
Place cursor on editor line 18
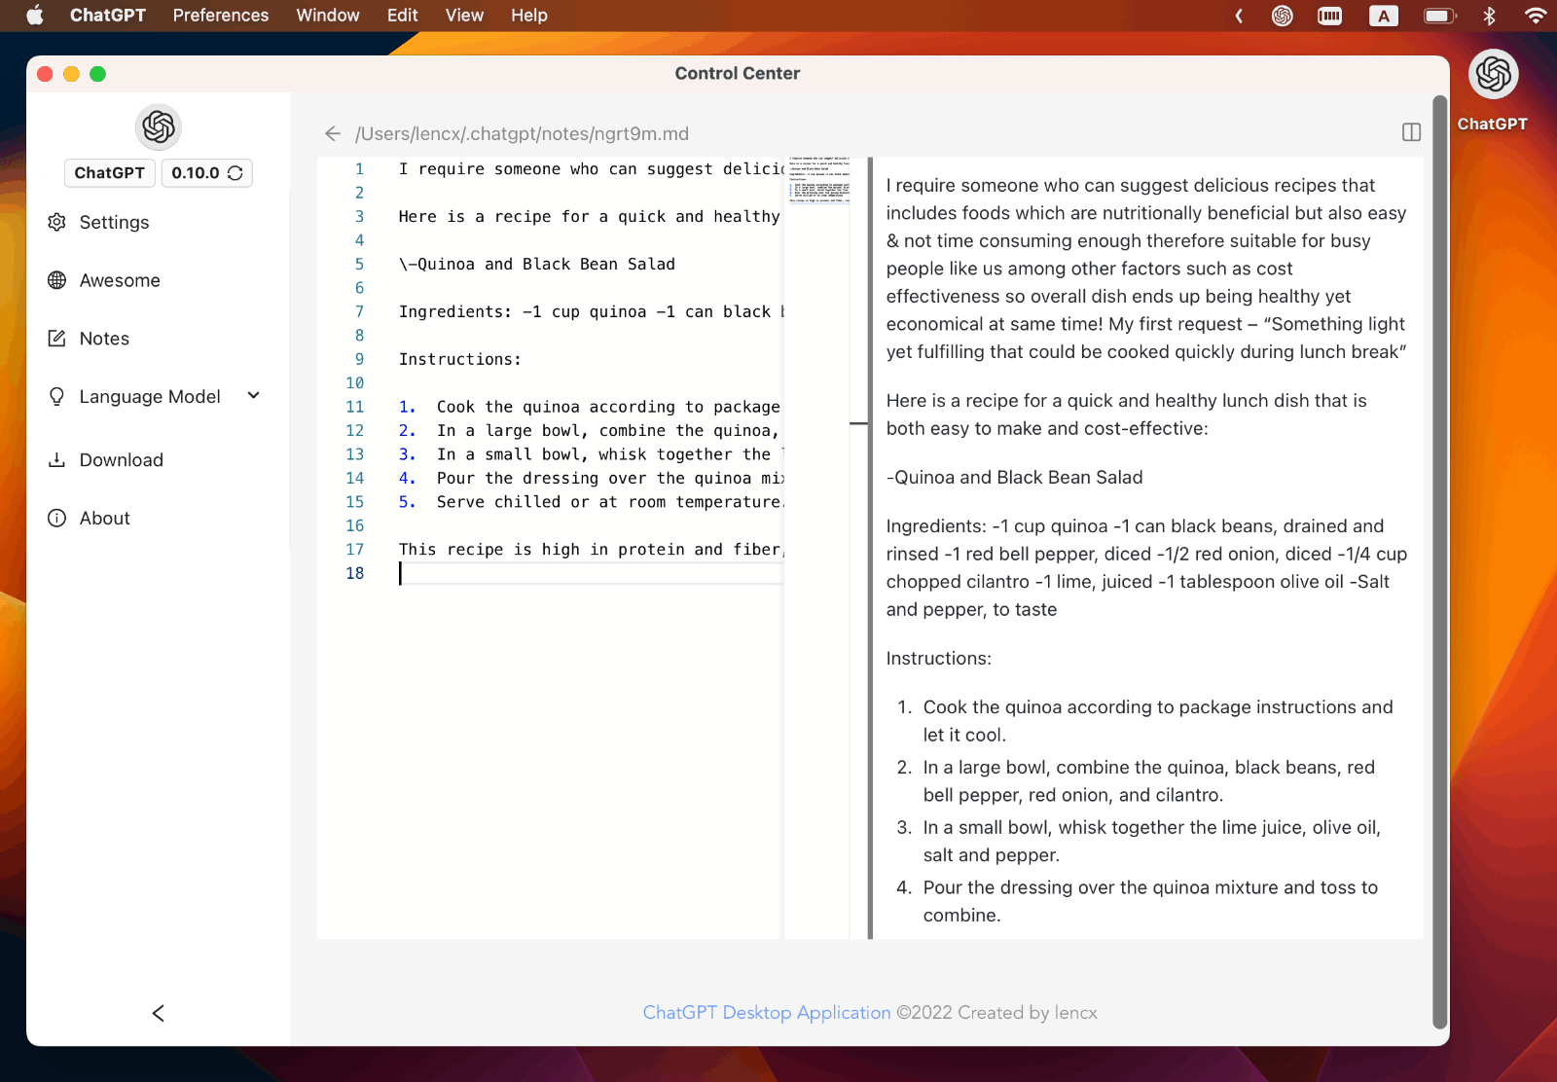coord(584,574)
